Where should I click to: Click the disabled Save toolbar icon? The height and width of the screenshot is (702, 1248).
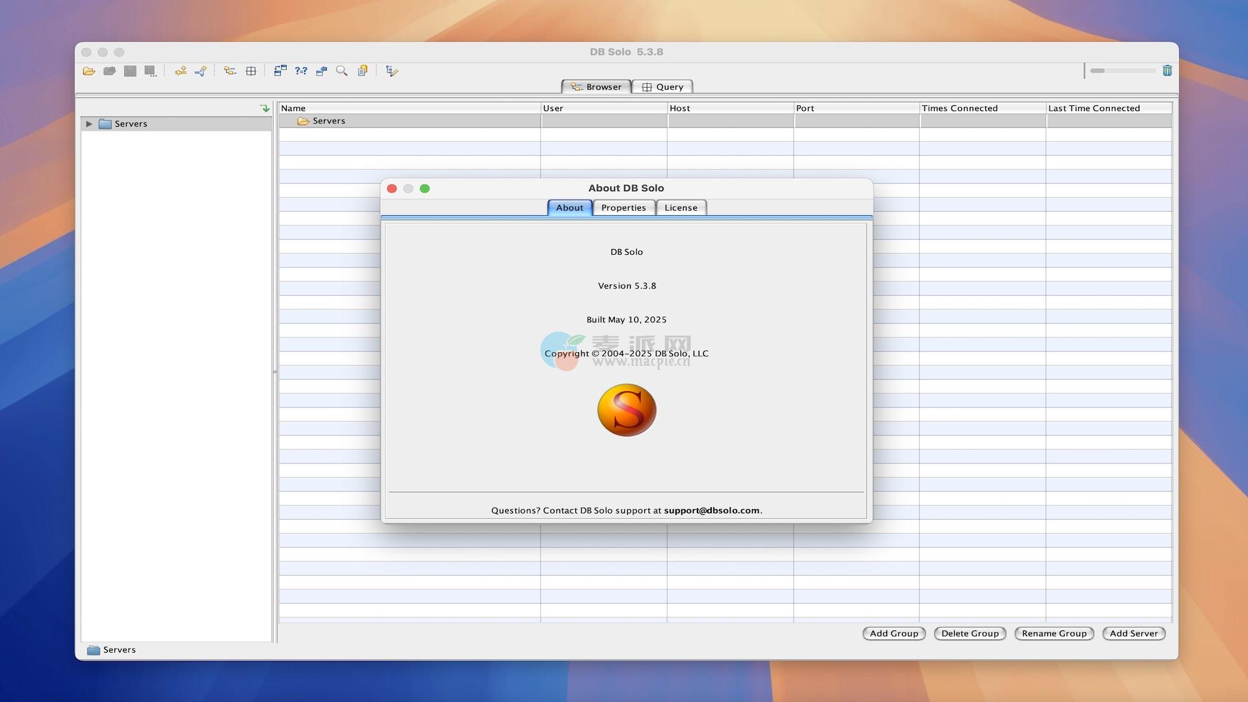point(130,71)
